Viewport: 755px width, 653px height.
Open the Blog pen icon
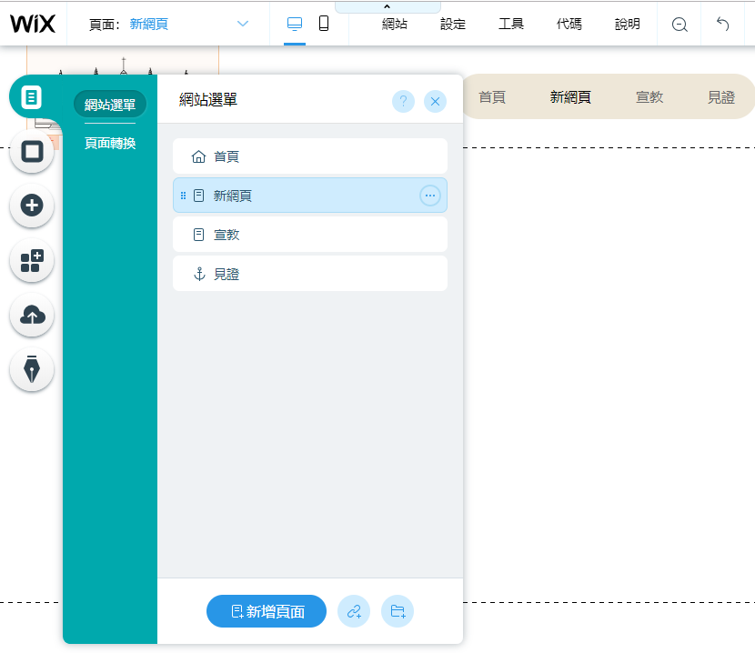(x=32, y=369)
